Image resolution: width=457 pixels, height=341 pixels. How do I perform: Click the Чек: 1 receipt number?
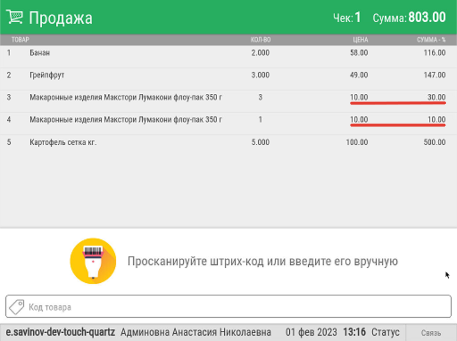pyautogui.click(x=347, y=18)
